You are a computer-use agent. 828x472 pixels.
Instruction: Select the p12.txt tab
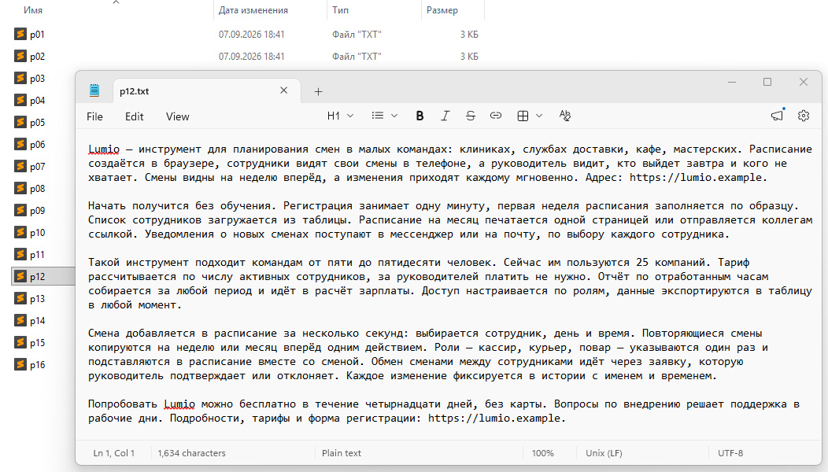(x=206, y=90)
